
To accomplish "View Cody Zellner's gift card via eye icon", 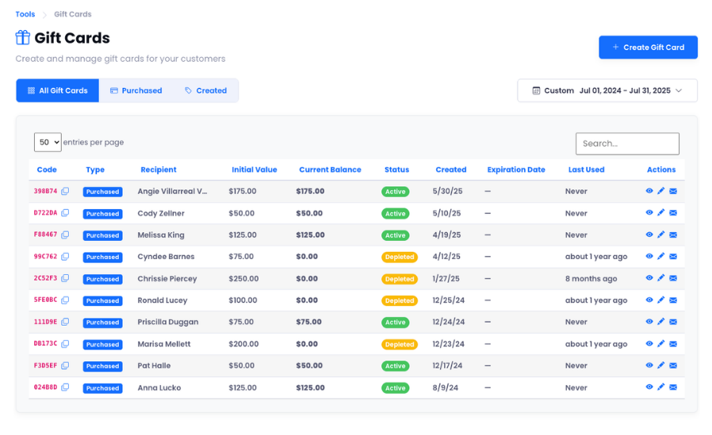I will point(649,212).
